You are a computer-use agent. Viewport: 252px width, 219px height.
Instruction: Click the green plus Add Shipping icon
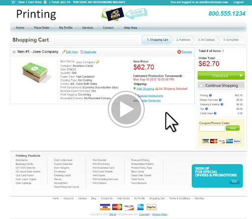(135, 88)
